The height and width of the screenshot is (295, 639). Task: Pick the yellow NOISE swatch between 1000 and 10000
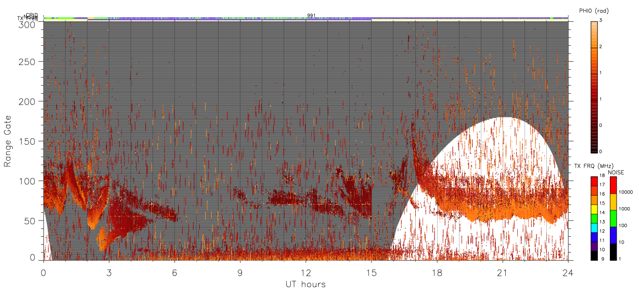point(614,201)
